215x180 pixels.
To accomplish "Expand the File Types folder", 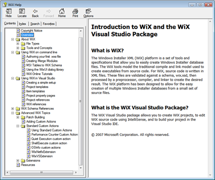I will pos(18,44).
